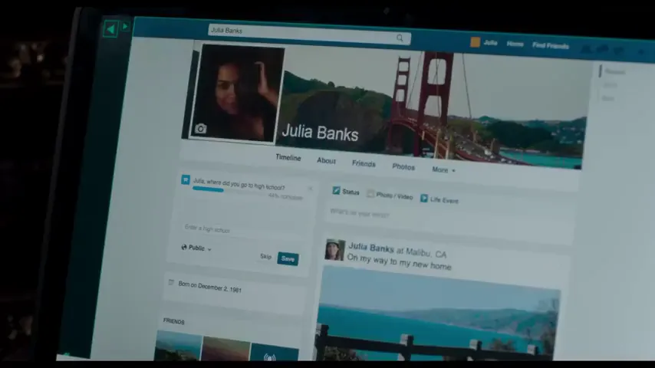Click Julia Banks author name on post
The width and height of the screenshot is (655, 368).
coord(371,248)
